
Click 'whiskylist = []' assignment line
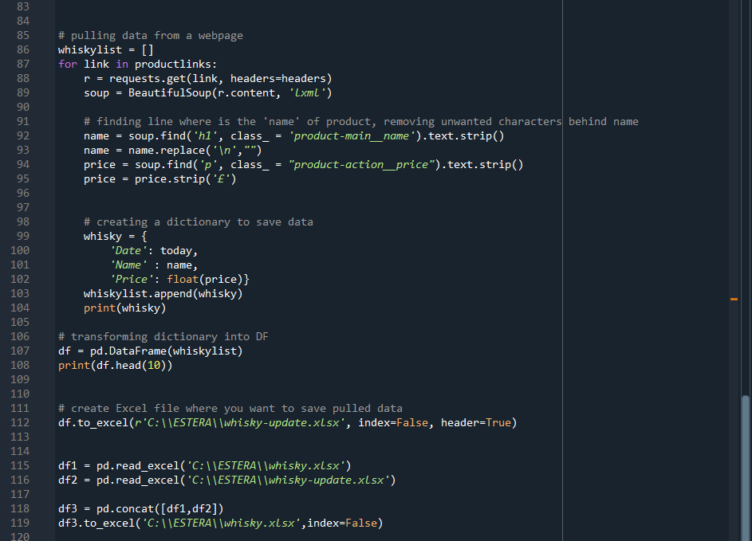coord(105,50)
